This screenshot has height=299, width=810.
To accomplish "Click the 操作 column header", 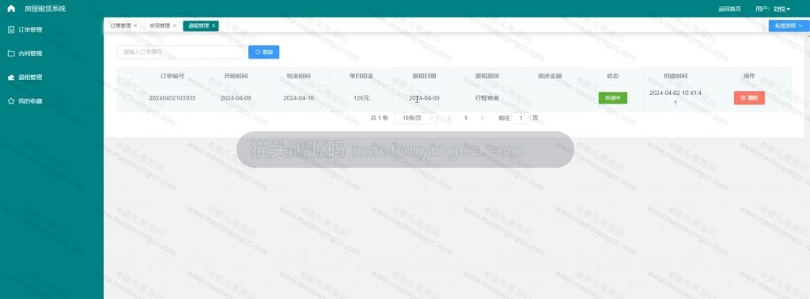I will (x=749, y=76).
